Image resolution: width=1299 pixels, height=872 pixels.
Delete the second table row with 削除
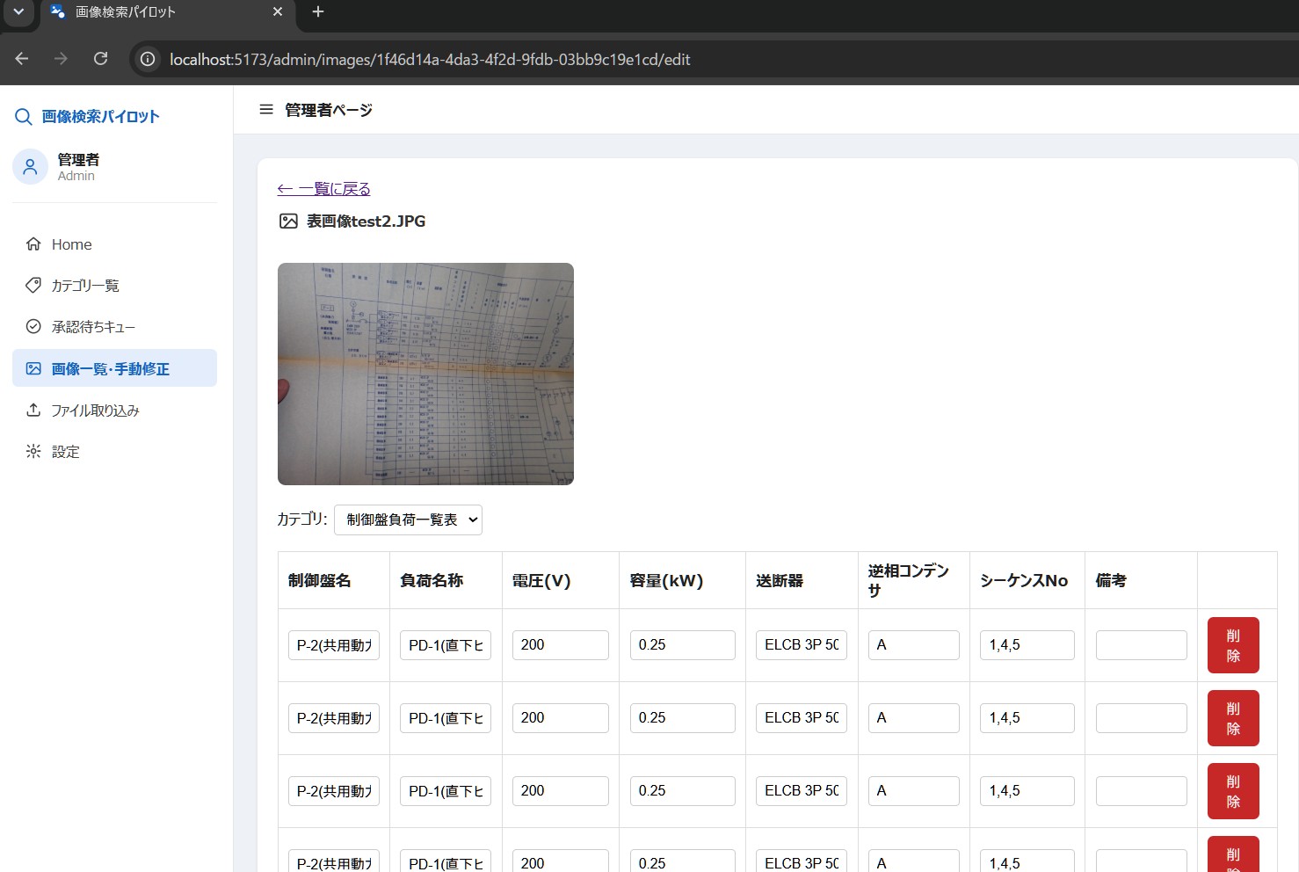(x=1233, y=718)
